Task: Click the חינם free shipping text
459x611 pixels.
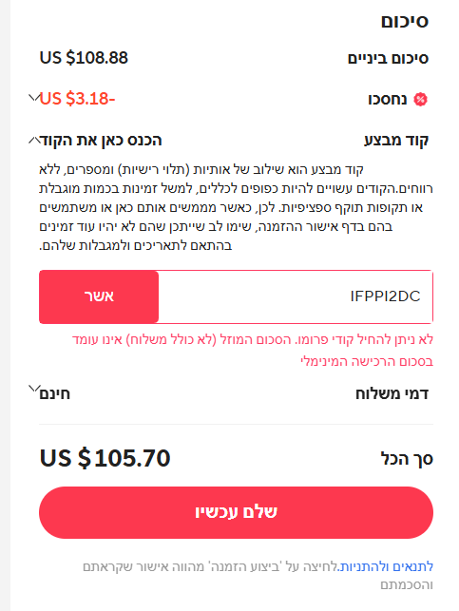Action: tap(55, 394)
